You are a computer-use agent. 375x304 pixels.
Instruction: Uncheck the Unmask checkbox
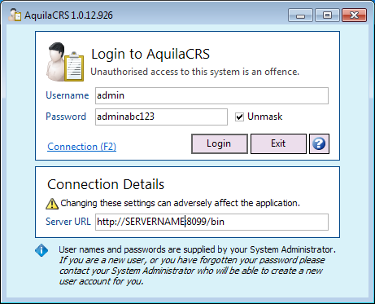point(239,117)
